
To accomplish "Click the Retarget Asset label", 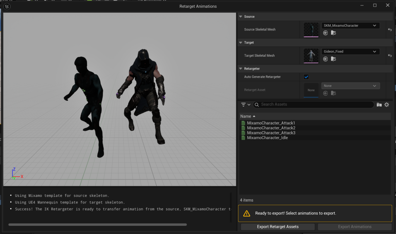I will click(254, 90).
